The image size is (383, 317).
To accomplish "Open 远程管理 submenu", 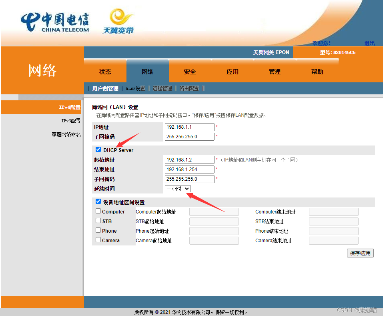I will click(162, 88).
